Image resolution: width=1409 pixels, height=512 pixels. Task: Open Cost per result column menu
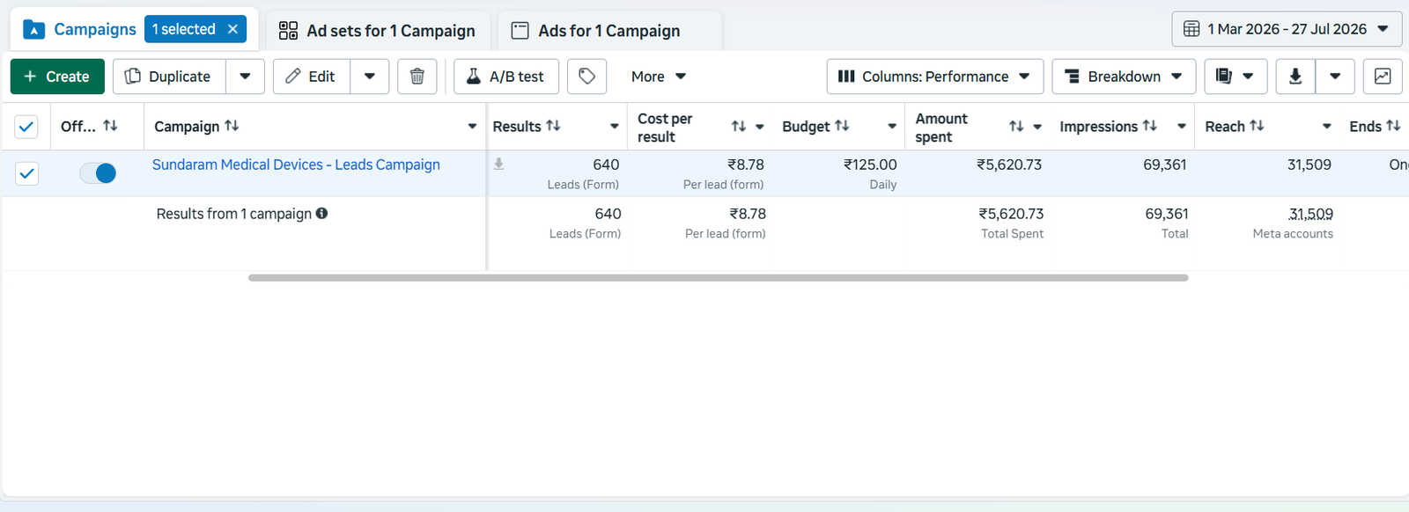760,127
